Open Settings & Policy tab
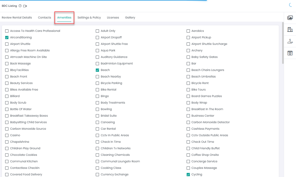Viewport: 296px width, 177px height. 89,18
